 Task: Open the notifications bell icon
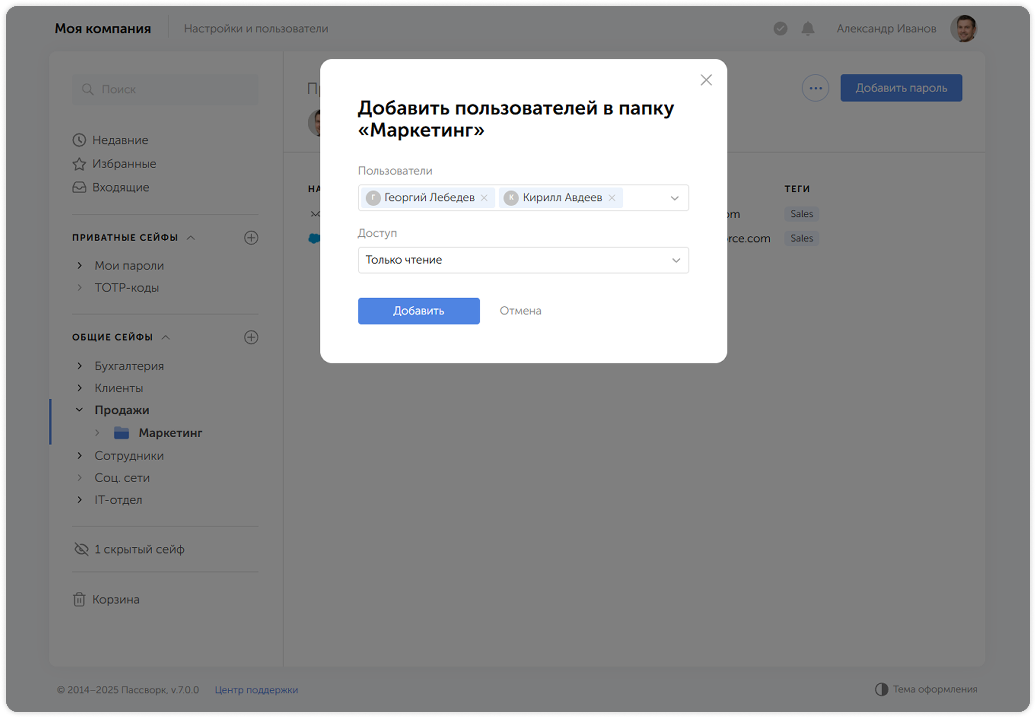808,29
